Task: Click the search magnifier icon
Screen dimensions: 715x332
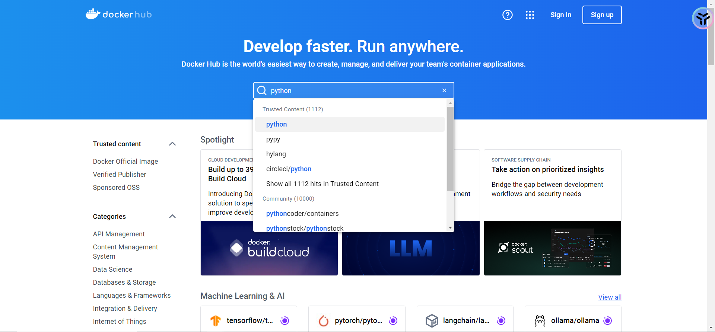Action: coord(262,90)
